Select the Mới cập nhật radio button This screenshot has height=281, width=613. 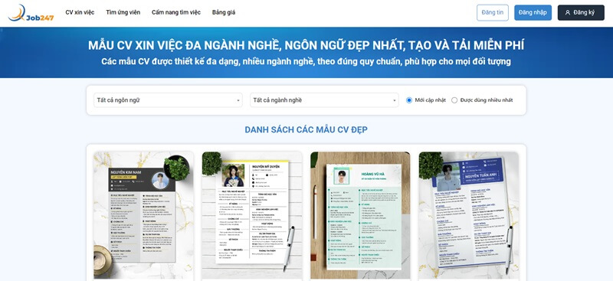409,100
